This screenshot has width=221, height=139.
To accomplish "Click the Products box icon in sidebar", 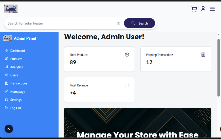I will pos(7,59).
